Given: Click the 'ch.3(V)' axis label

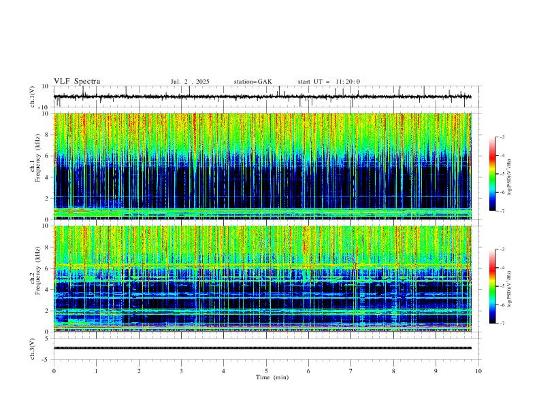Looking at the screenshot, I should (33, 349).
